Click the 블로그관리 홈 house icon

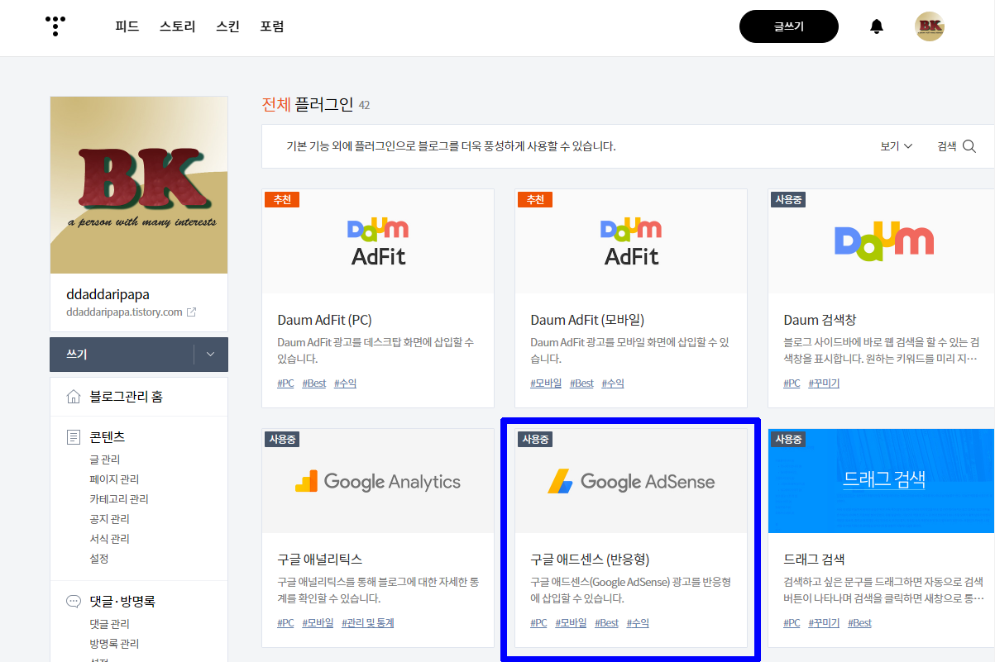tap(74, 397)
